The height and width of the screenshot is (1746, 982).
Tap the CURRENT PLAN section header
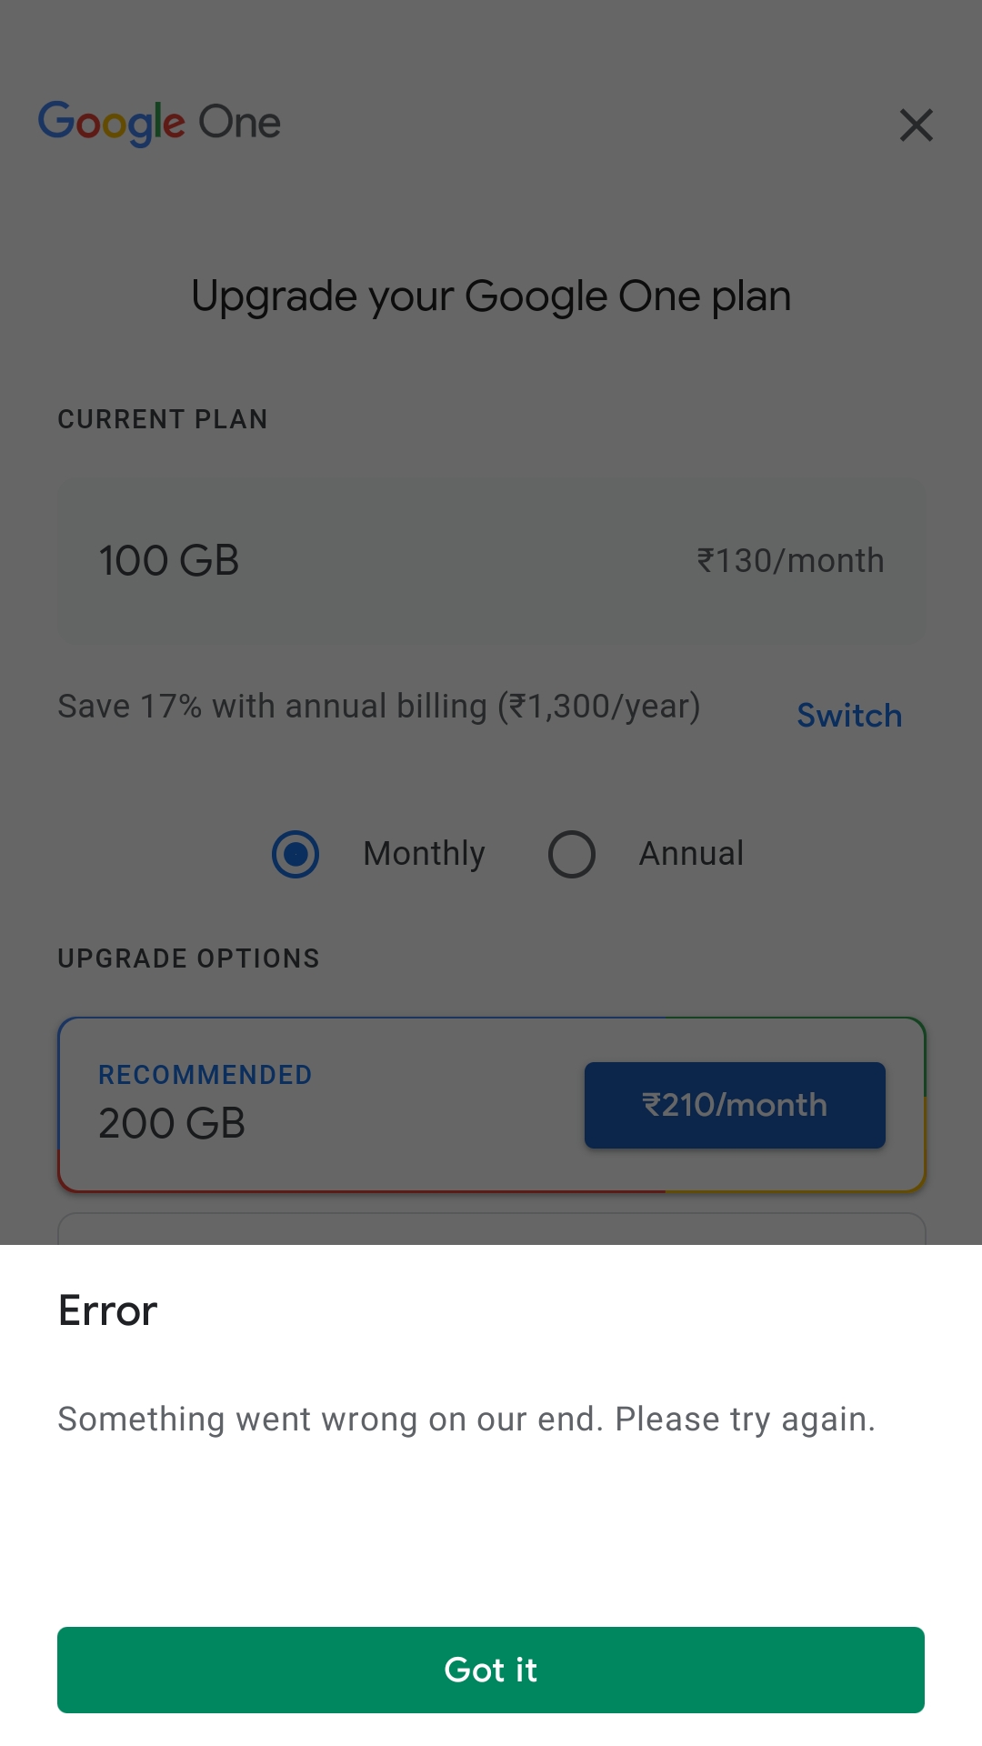pos(163,419)
